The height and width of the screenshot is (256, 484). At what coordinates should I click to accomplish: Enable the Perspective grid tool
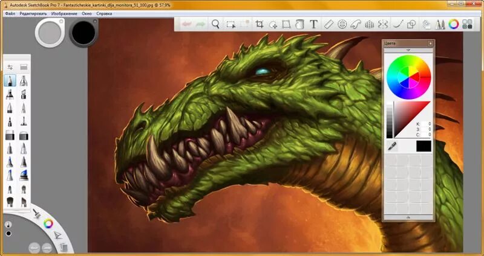[x=369, y=24]
